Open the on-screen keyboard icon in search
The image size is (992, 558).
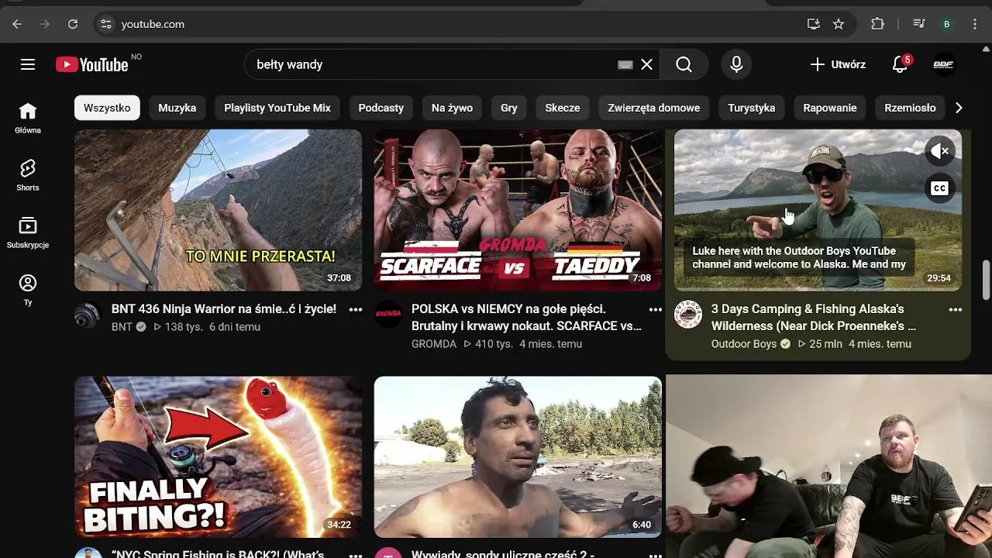click(x=625, y=64)
